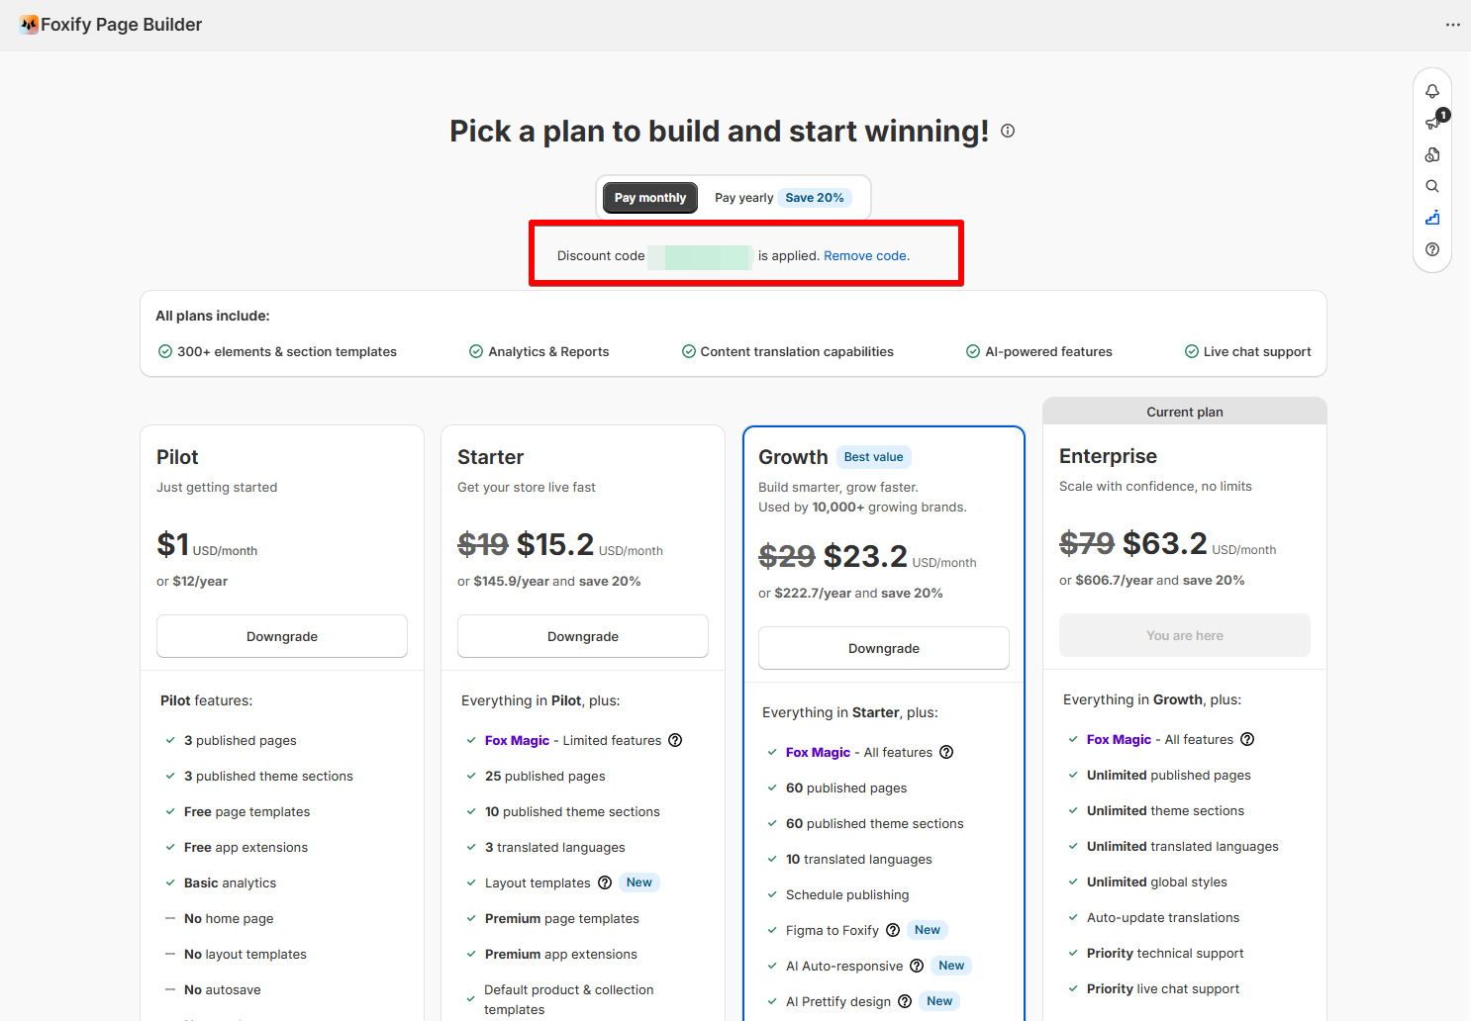Click the 'All plans include:' heading
Screen dimensions: 1471x1021
click(x=213, y=316)
